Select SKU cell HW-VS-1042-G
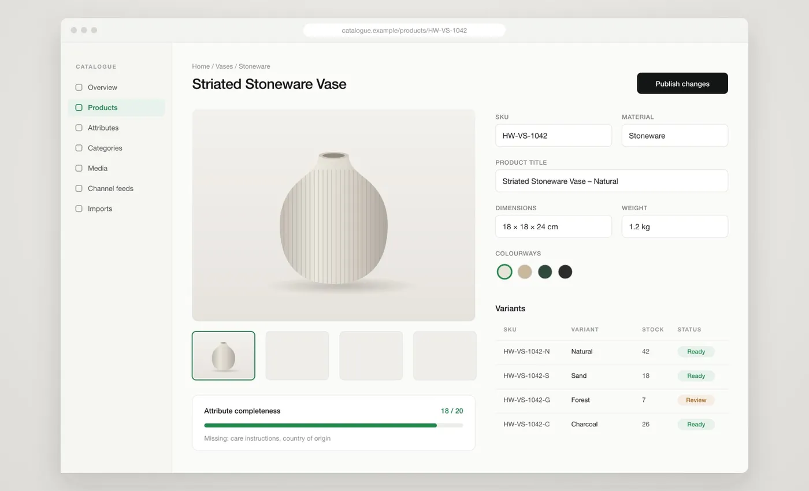This screenshot has height=491, width=809. point(526,400)
